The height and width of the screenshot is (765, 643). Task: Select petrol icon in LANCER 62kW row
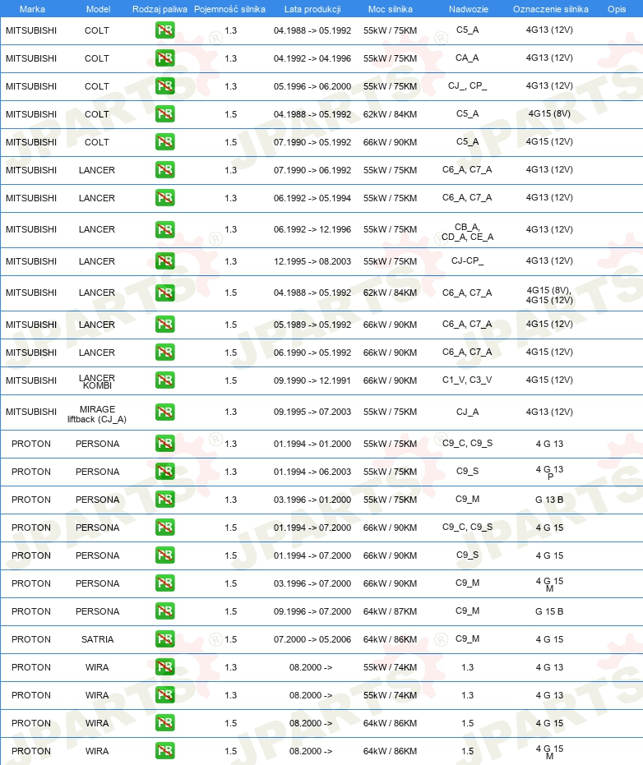click(165, 293)
